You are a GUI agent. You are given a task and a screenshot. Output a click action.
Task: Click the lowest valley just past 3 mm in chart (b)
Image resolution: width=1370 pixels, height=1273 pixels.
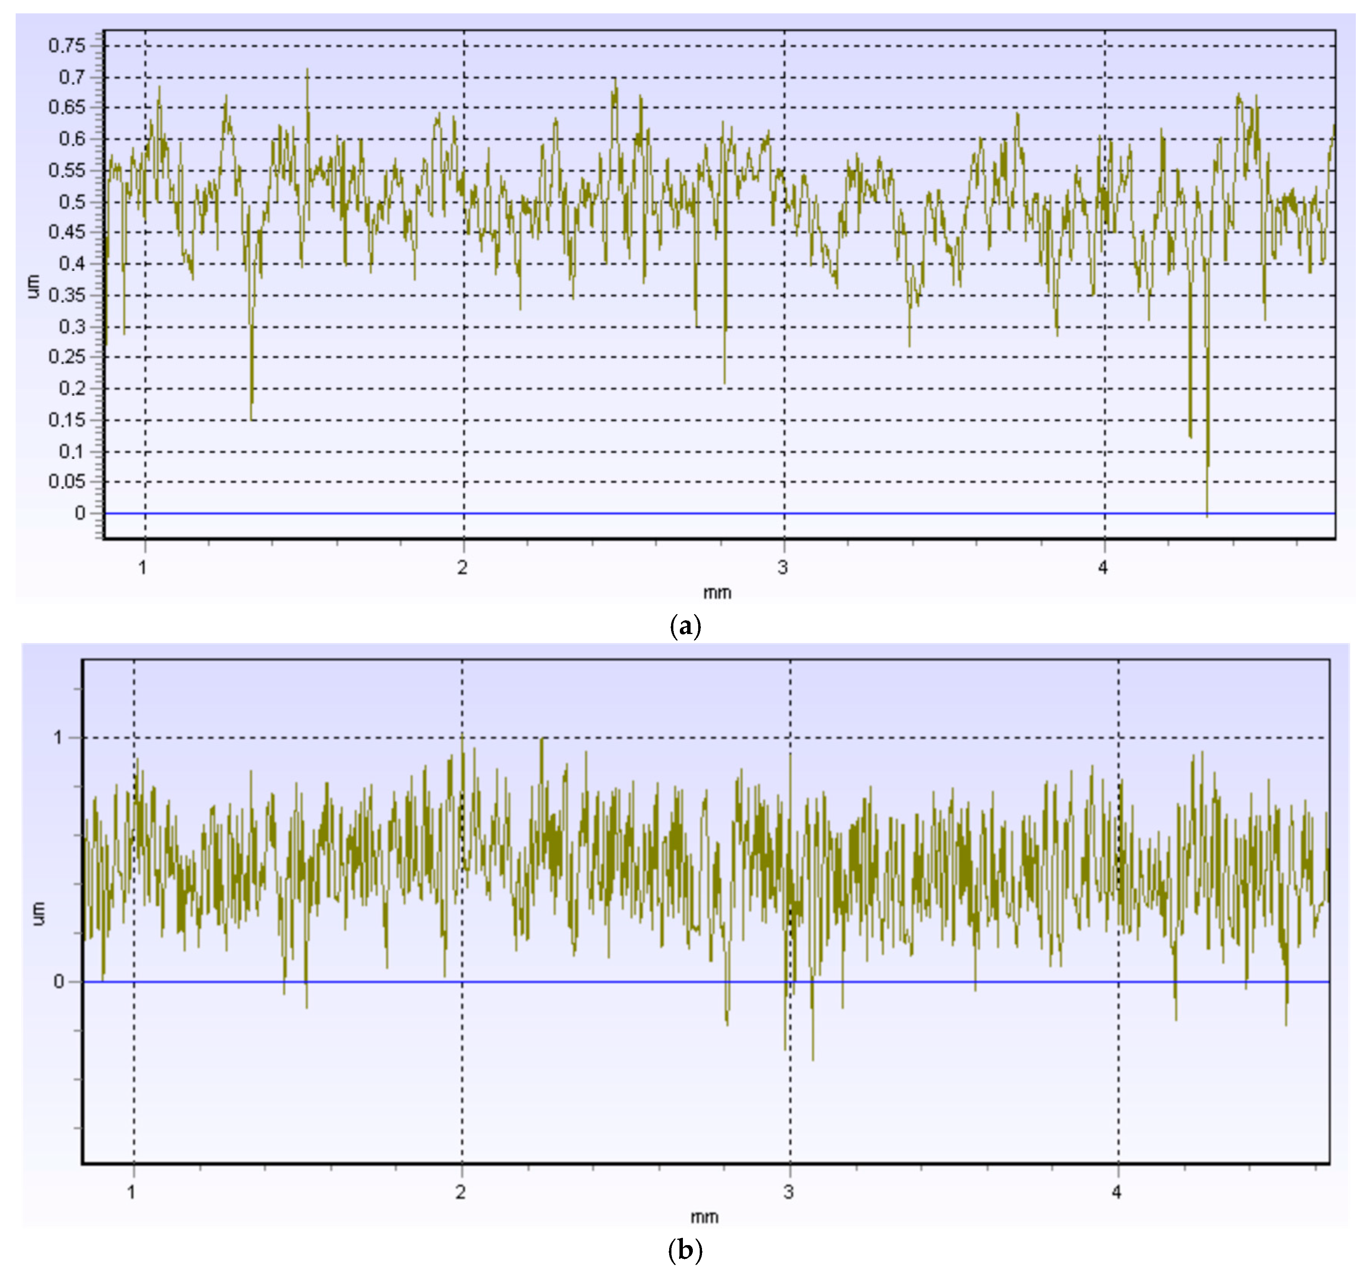point(813,1058)
